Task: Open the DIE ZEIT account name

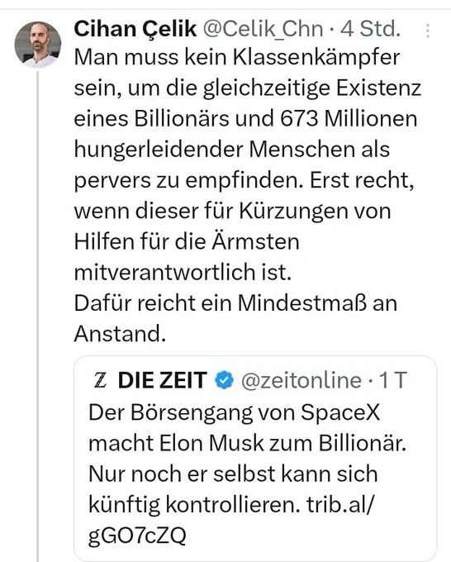Action: click(x=162, y=380)
